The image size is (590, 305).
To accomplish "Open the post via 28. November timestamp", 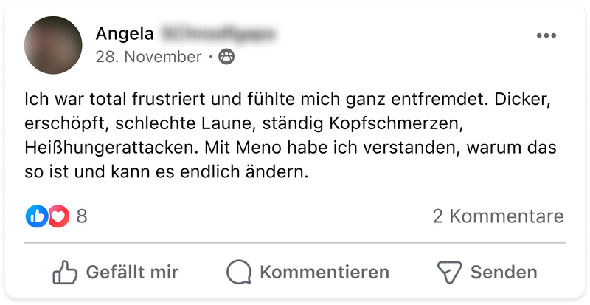I will (x=148, y=57).
